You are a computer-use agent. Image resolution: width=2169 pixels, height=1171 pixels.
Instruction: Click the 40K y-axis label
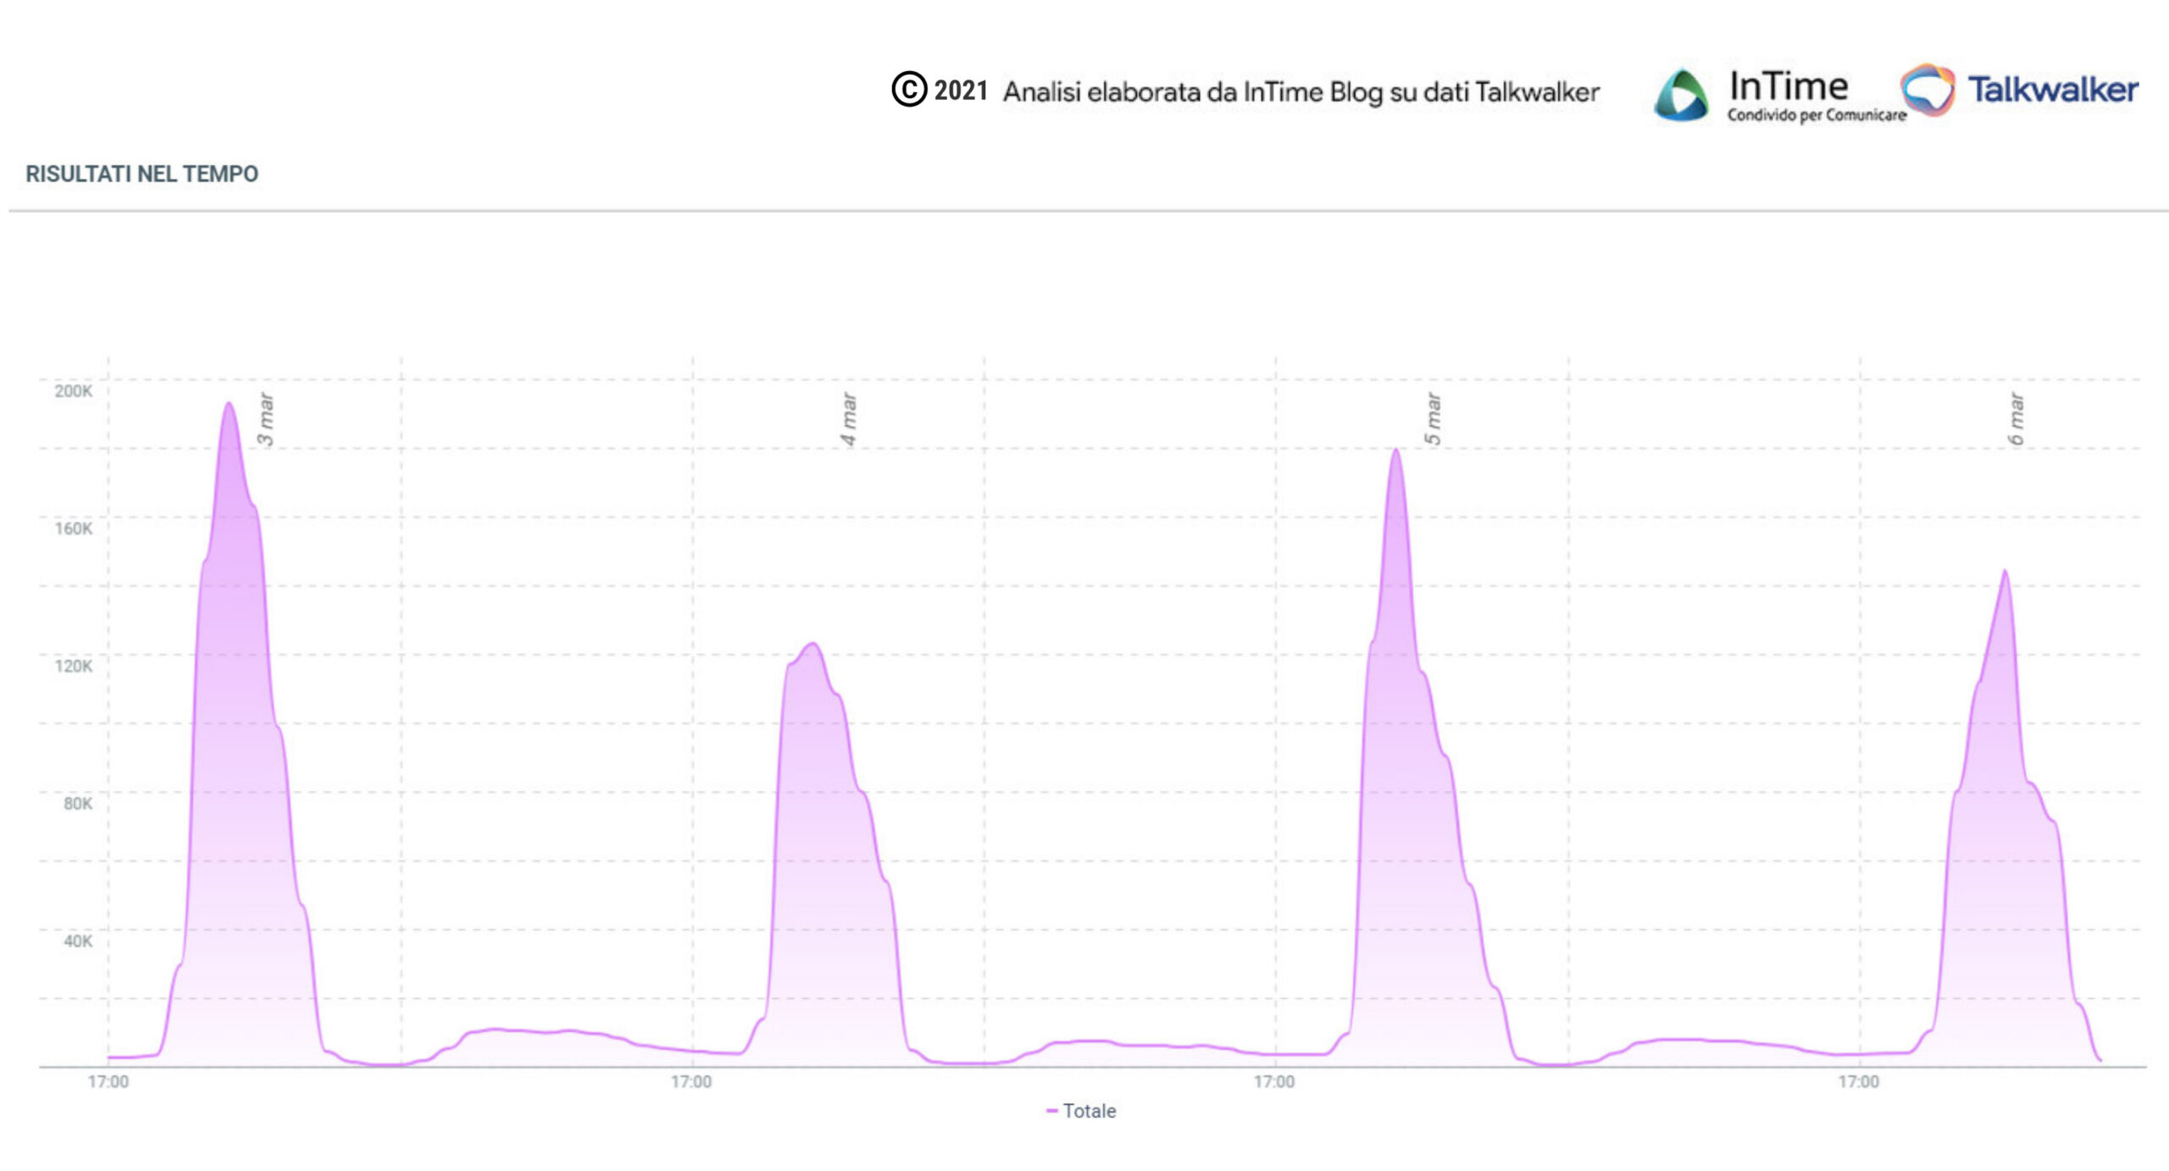[x=77, y=940]
